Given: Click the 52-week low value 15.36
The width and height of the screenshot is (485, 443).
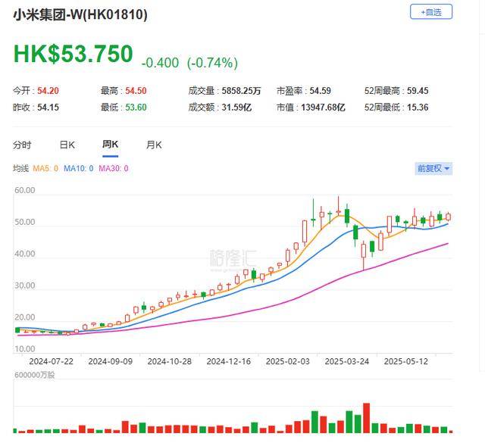Looking at the screenshot, I should click(x=418, y=108).
